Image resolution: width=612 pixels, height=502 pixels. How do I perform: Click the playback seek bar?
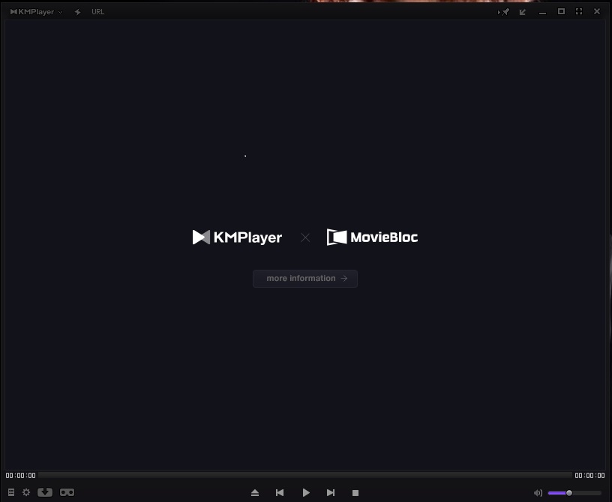click(x=305, y=475)
